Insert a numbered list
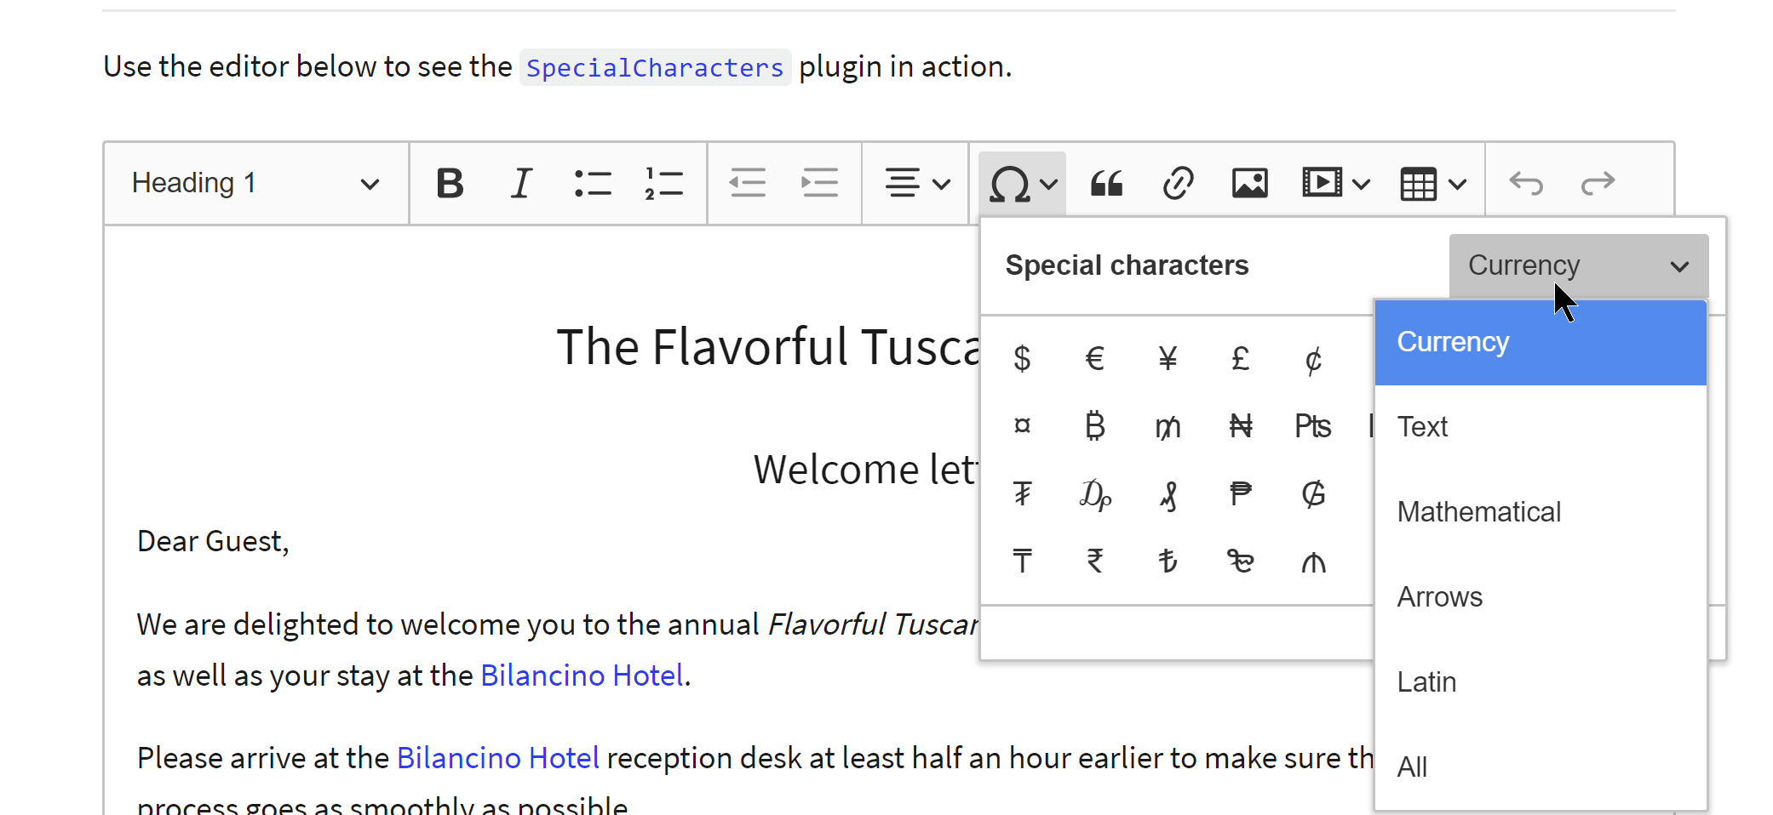Image resolution: width=1773 pixels, height=815 pixels. click(x=664, y=183)
